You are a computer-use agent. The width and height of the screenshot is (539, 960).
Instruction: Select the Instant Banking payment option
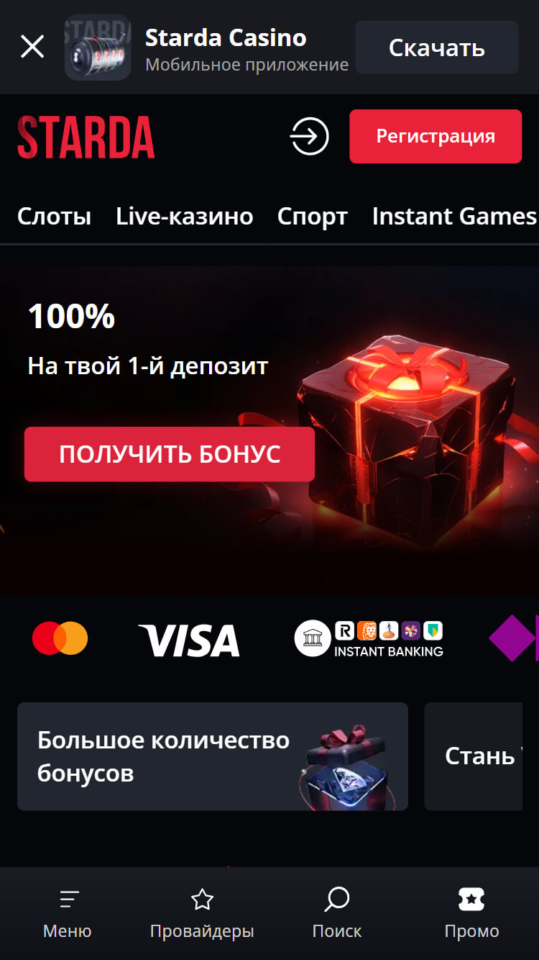[x=369, y=639]
